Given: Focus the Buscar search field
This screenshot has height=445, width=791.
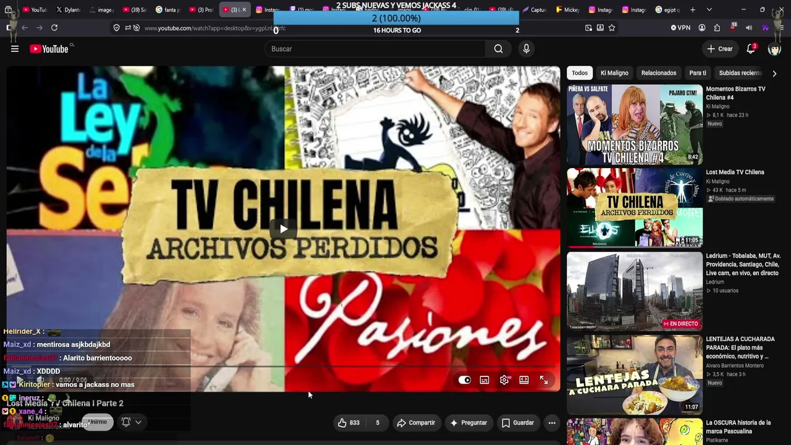Looking at the screenshot, I should [x=374, y=49].
